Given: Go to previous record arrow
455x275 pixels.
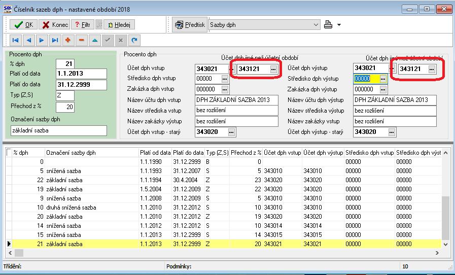Looking at the screenshot, I should pyautogui.click(x=29, y=40).
